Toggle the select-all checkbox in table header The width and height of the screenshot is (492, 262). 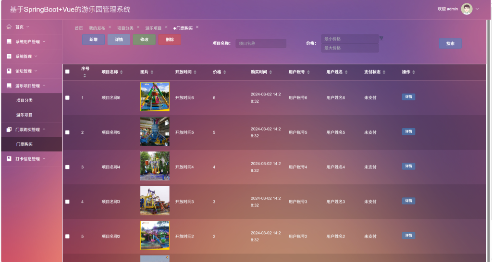tap(67, 72)
